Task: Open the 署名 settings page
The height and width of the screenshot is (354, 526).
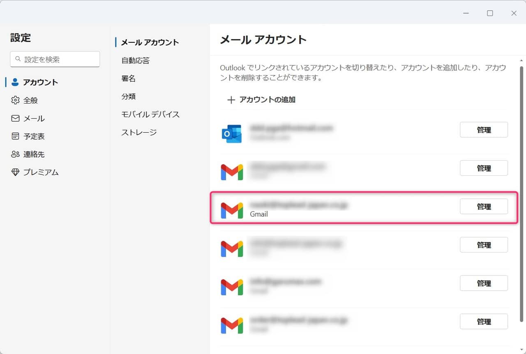Action: click(x=128, y=78)
